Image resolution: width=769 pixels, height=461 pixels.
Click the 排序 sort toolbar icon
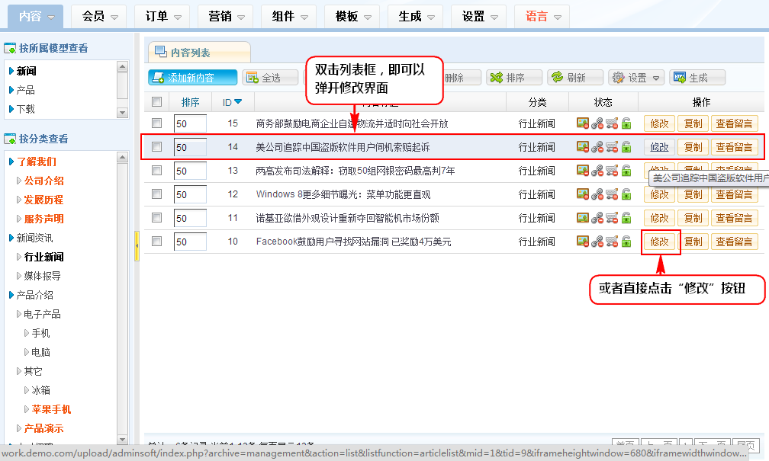click(497, 78)
